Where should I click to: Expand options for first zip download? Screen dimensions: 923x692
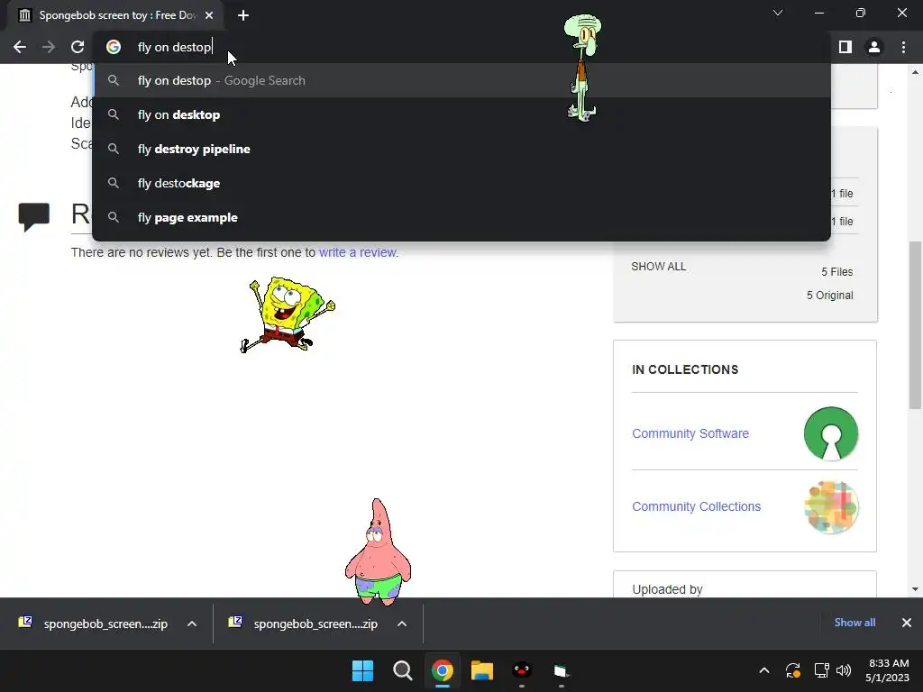pyautogui.click(x=192, y=624)
